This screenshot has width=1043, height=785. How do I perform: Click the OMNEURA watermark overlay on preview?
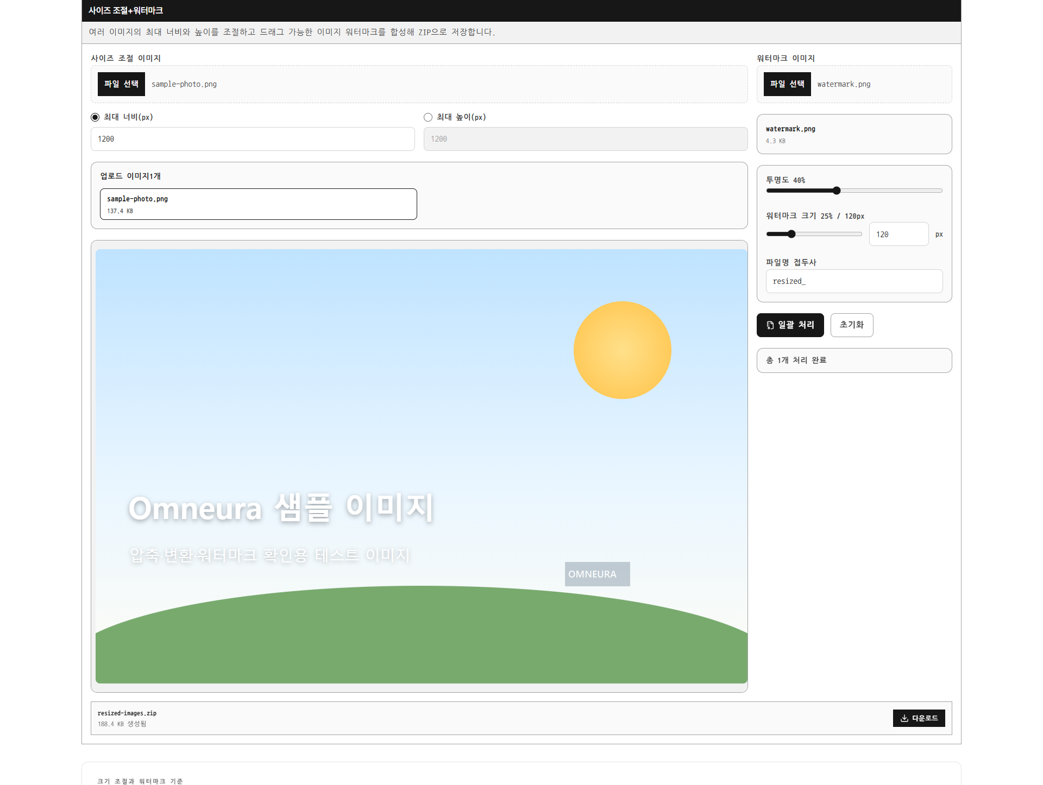pos(598,574)
